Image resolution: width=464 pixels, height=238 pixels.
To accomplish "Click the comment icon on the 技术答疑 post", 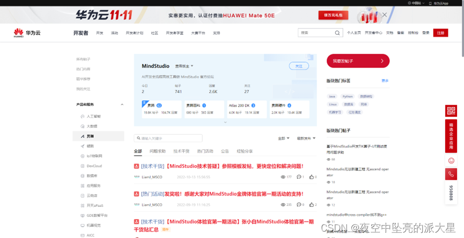I will (299, 177).
